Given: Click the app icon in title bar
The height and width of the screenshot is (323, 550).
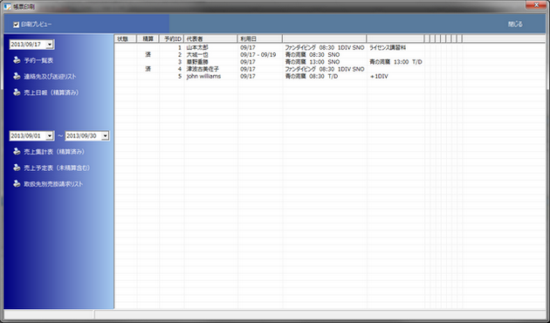Looking at the screenshot, I should point(7,7).
